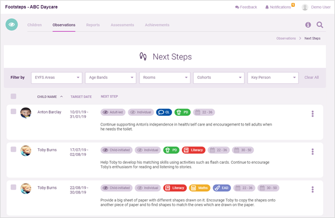Click the yellow Maths tag badge
335x218 pixels.
pyautogui.click(x=200, y=188)
